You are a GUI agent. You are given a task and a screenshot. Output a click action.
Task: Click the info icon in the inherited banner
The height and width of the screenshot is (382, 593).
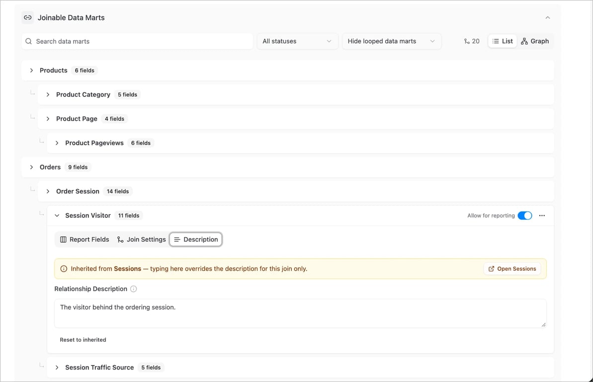point(64,269)
